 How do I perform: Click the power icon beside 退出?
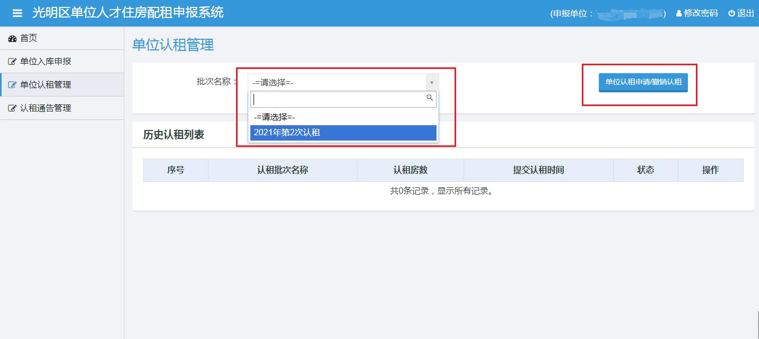[x=731, y=13]
